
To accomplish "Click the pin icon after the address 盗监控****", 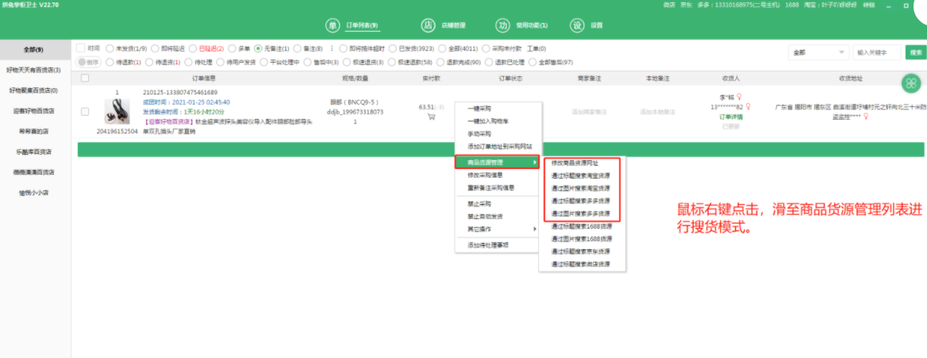I will point(866,117).
